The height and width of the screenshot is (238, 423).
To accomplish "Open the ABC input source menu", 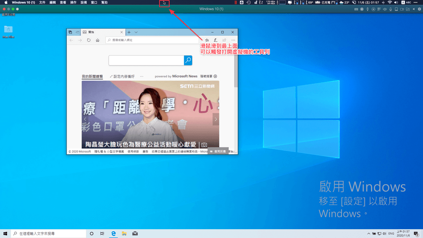I will [x=406, y=3].
